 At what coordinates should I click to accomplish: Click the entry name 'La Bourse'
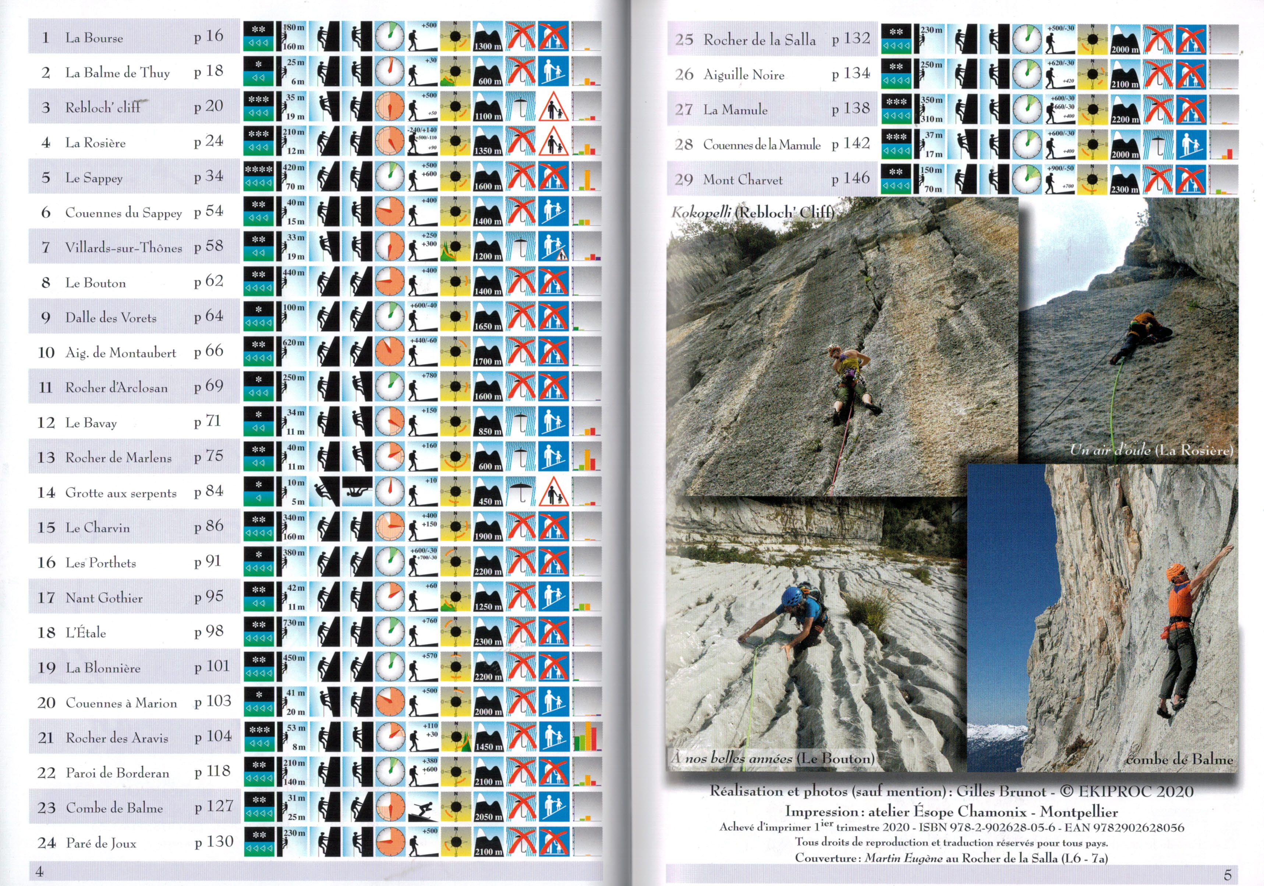click(94, 38)
